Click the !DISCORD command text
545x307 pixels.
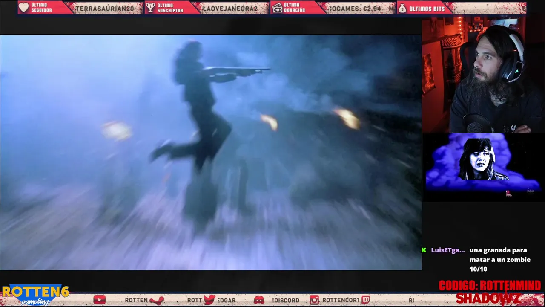(285, 300)
